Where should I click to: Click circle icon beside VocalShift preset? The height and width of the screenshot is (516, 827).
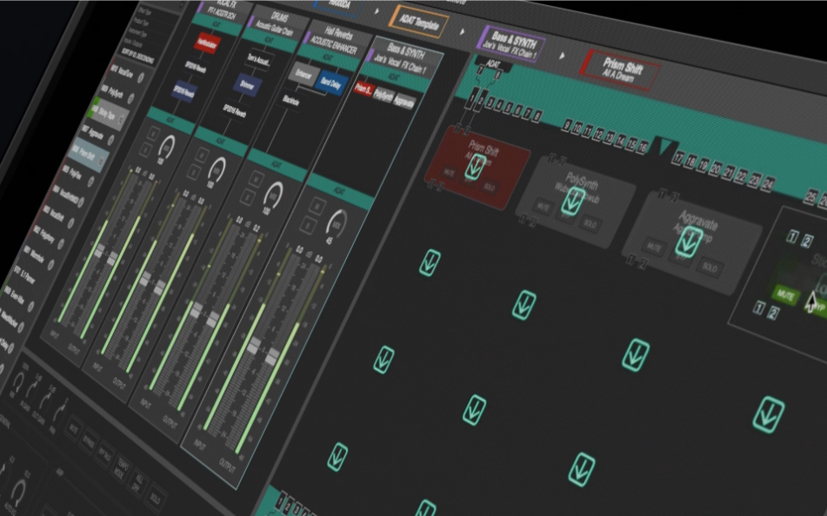70,223
